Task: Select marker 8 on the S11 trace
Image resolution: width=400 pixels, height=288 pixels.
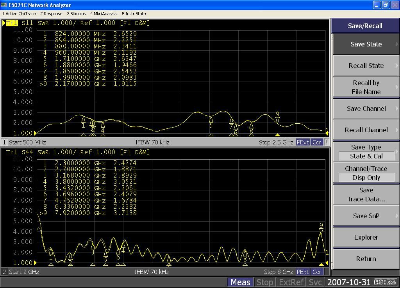Action: [251, 128]
